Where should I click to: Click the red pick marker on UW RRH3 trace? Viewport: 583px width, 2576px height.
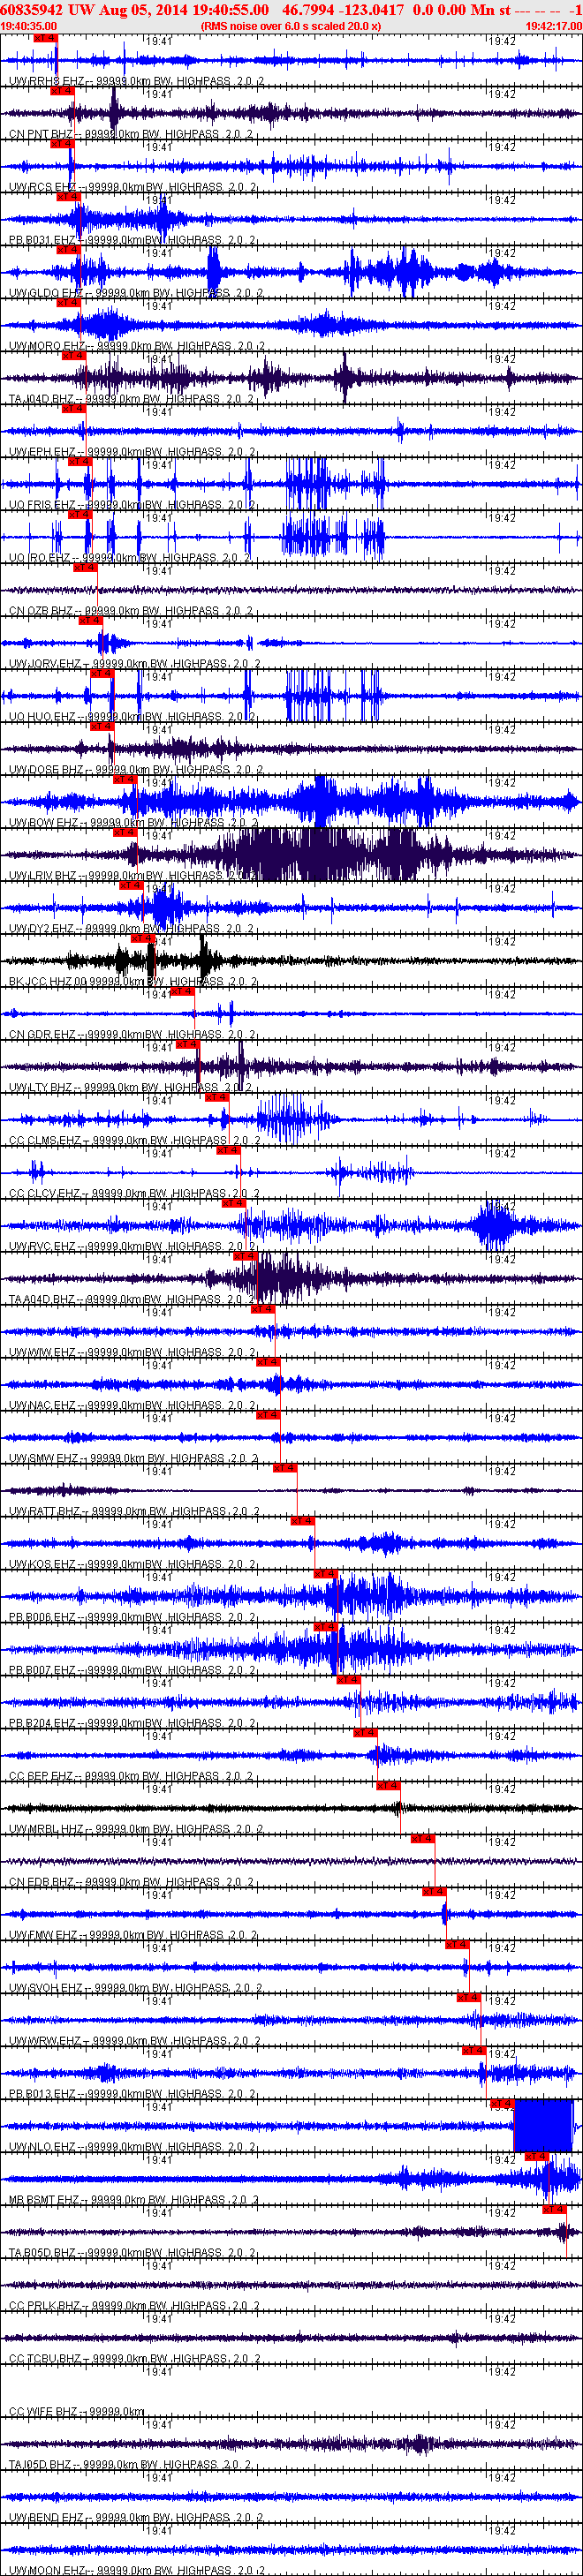tap(45, 38)
